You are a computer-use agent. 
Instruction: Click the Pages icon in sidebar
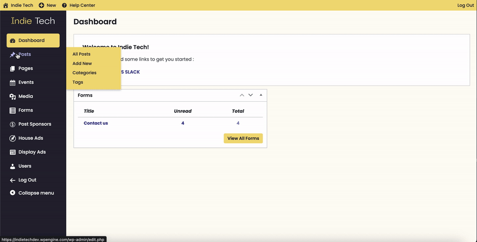point(13,69)
